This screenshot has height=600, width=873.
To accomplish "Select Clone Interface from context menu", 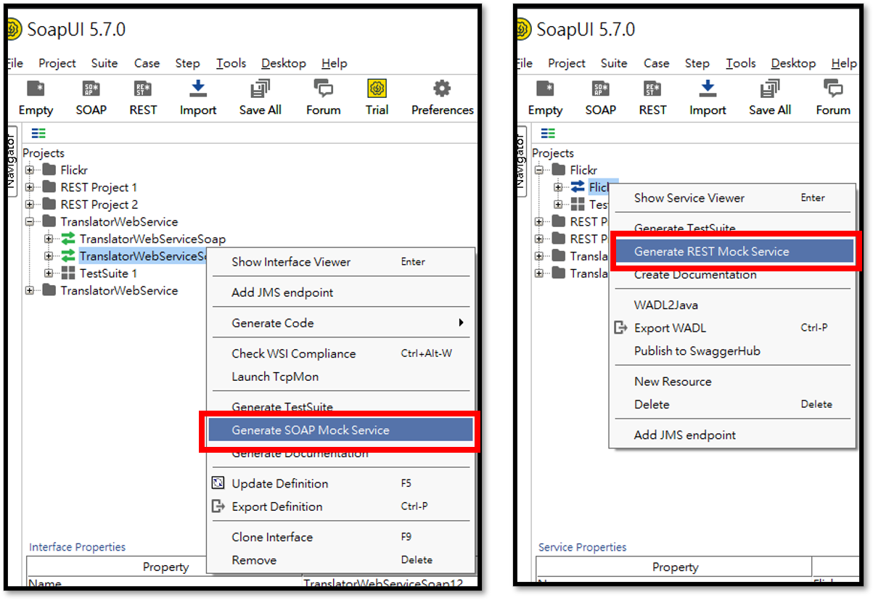I will coord(272,537).
